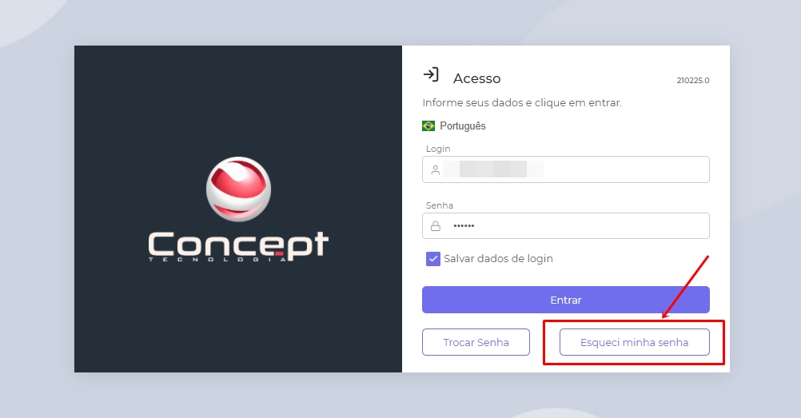Focus the Senha password input field

(565, 226)
